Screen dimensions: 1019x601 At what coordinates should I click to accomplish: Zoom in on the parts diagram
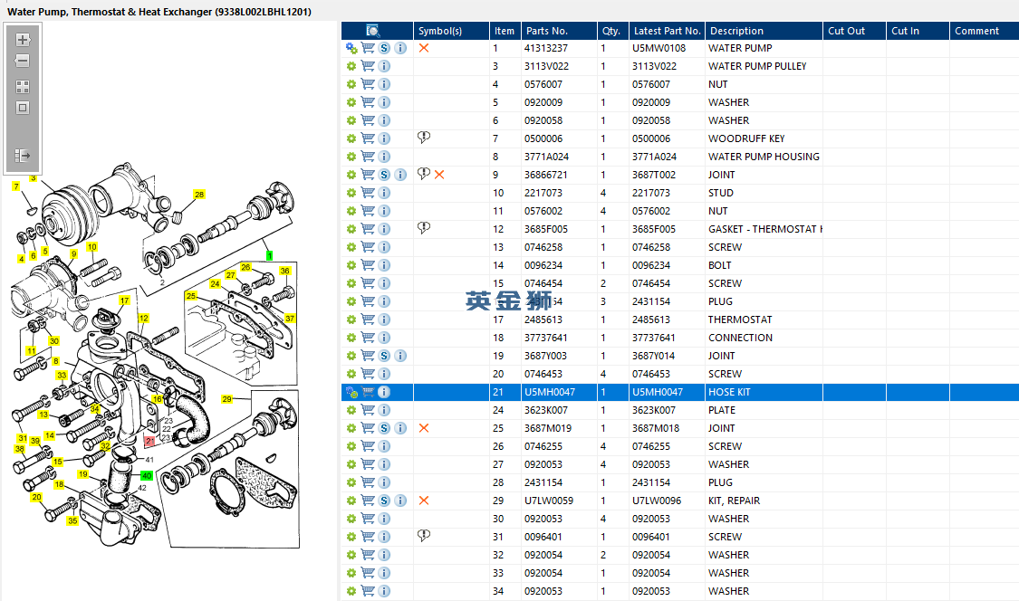(23, 41)
